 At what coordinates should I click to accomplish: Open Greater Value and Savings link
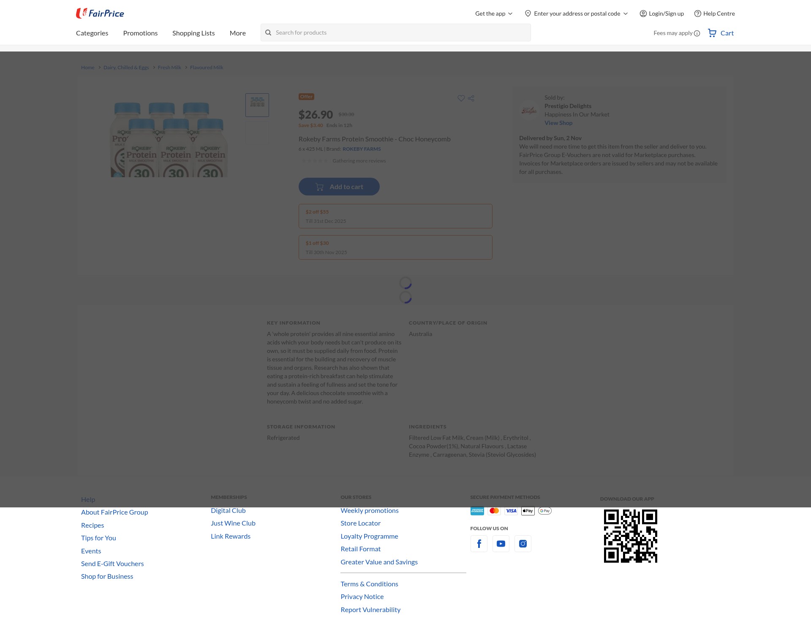tap(379, 562)
